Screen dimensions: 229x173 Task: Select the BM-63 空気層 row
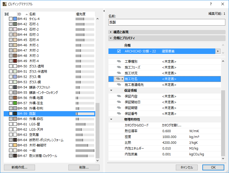click(x=49, y=135)
